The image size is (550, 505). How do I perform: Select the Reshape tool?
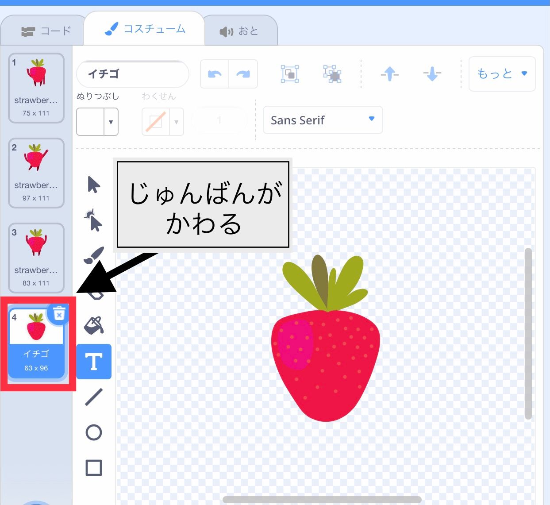click(94, 220)
